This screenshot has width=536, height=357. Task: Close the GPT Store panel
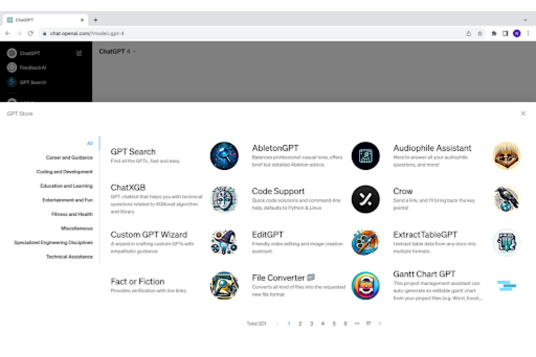pos(523,114)
